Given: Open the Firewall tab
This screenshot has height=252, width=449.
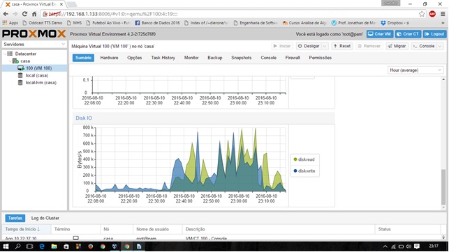Looking at the screenshot, I should coord(293,58).
